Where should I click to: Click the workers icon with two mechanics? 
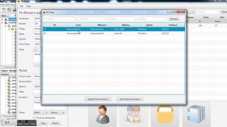[x=133, y=114]
